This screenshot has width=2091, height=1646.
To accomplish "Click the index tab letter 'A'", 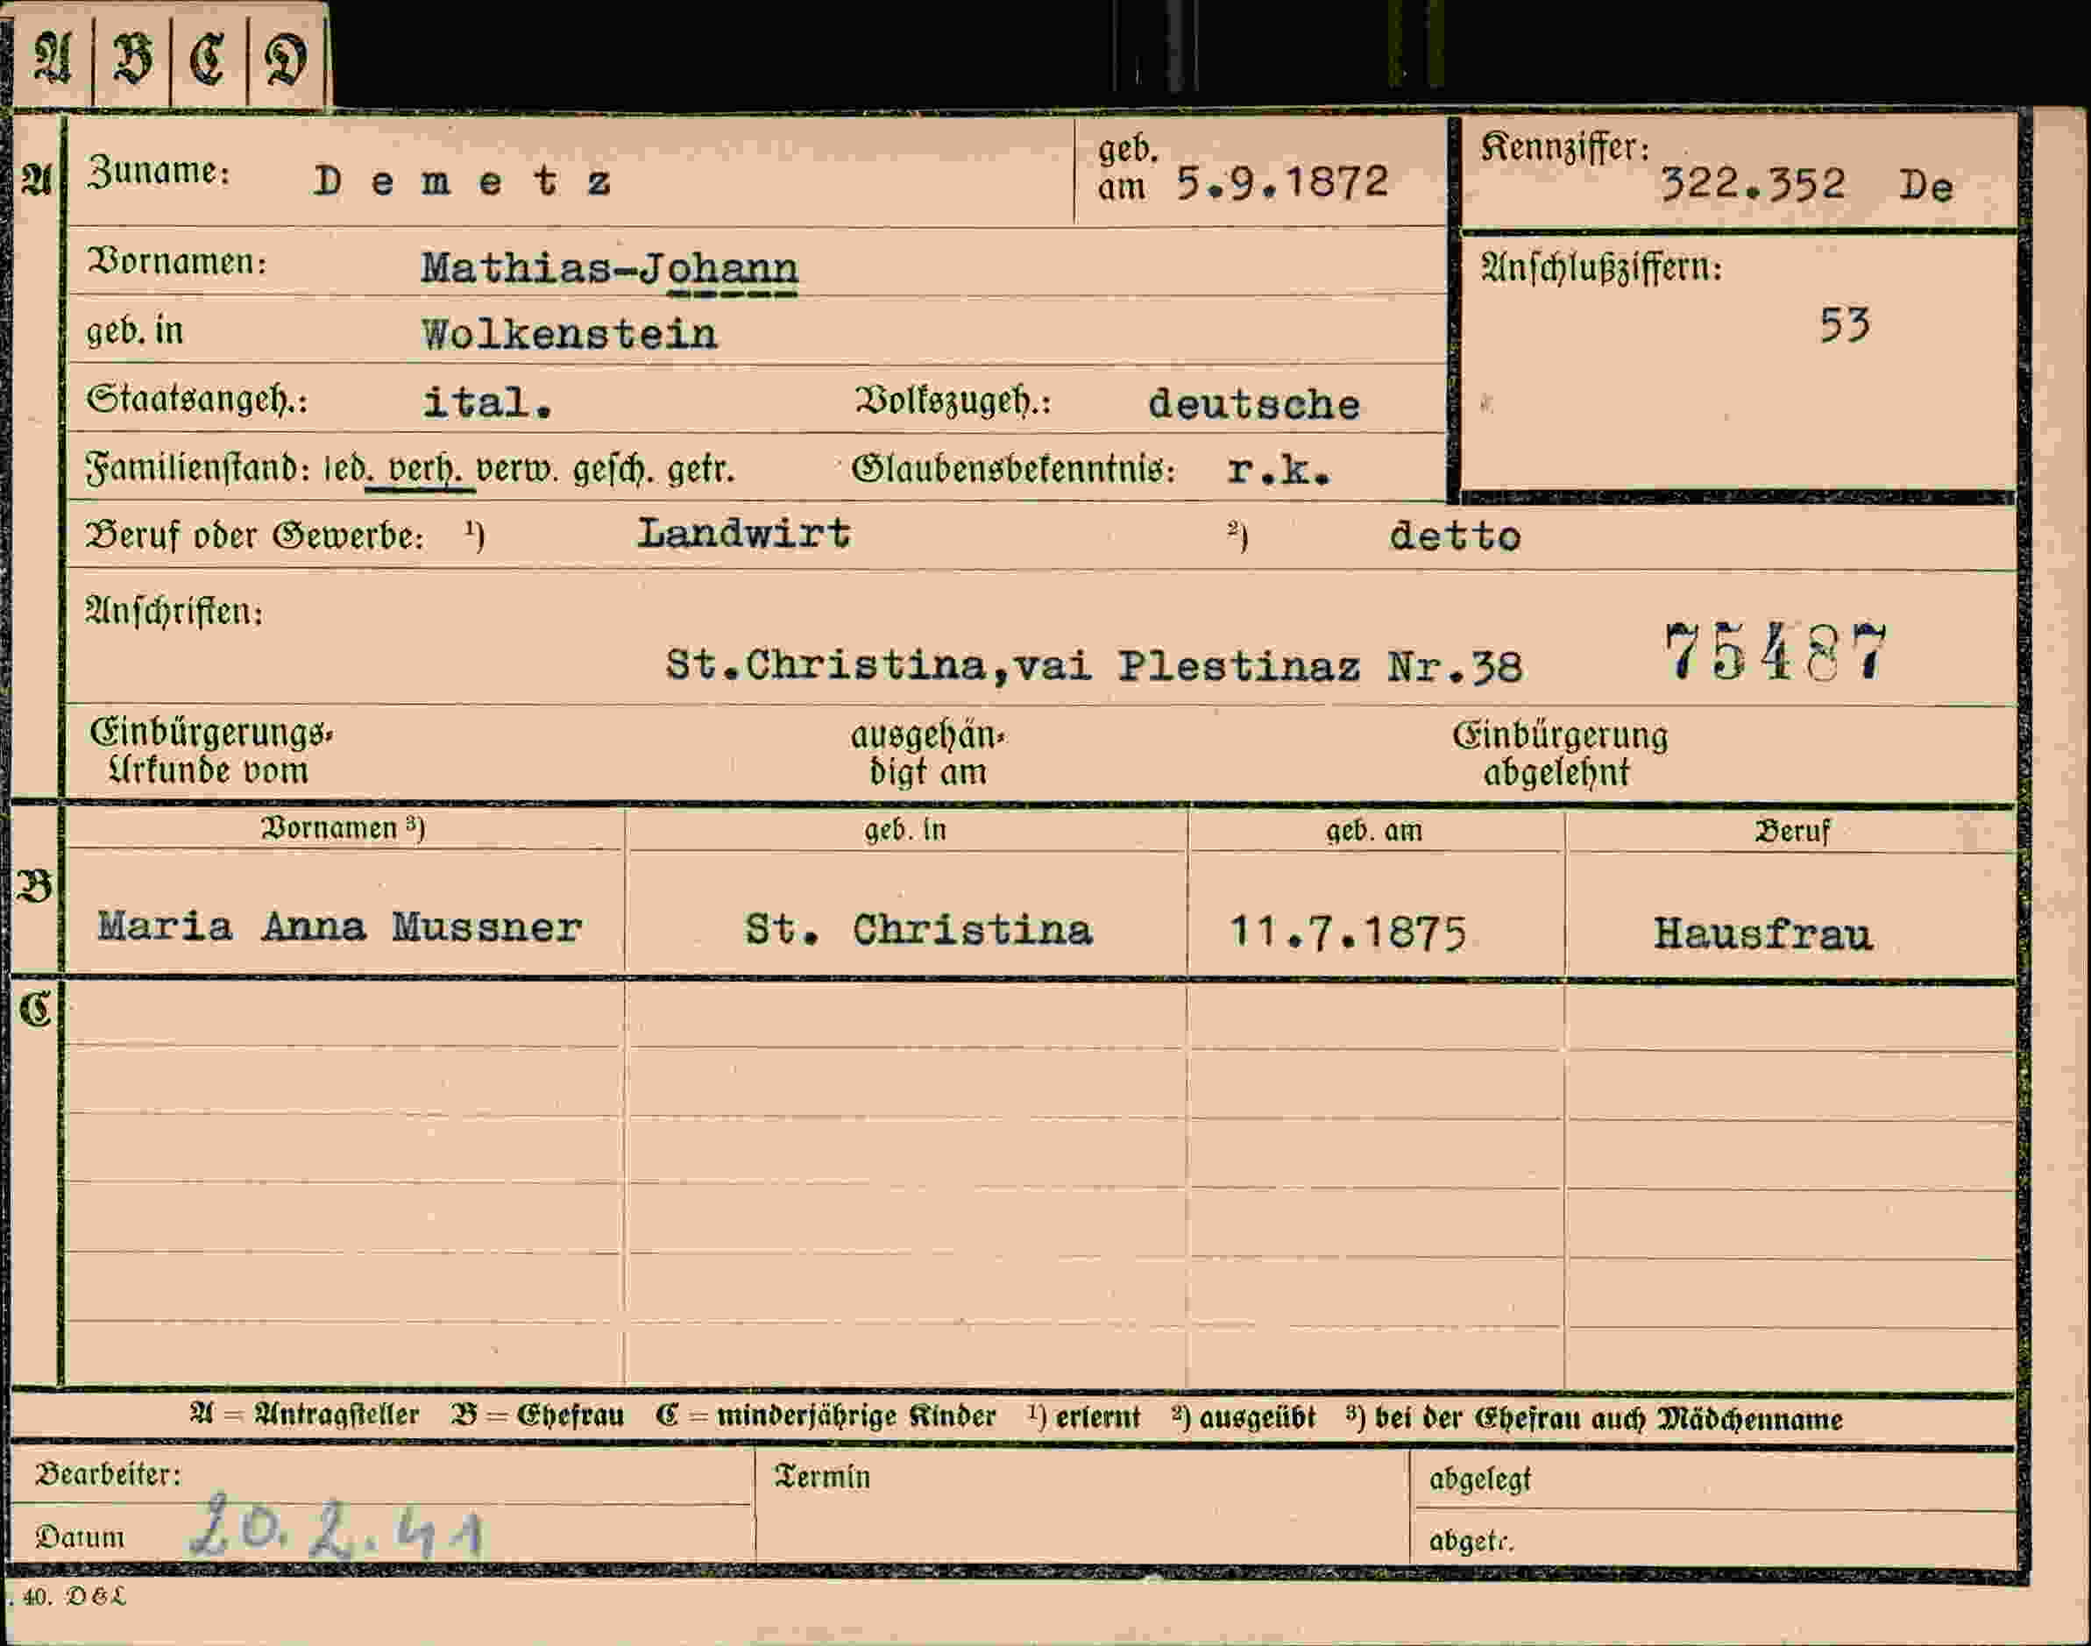I will [53, 57].
